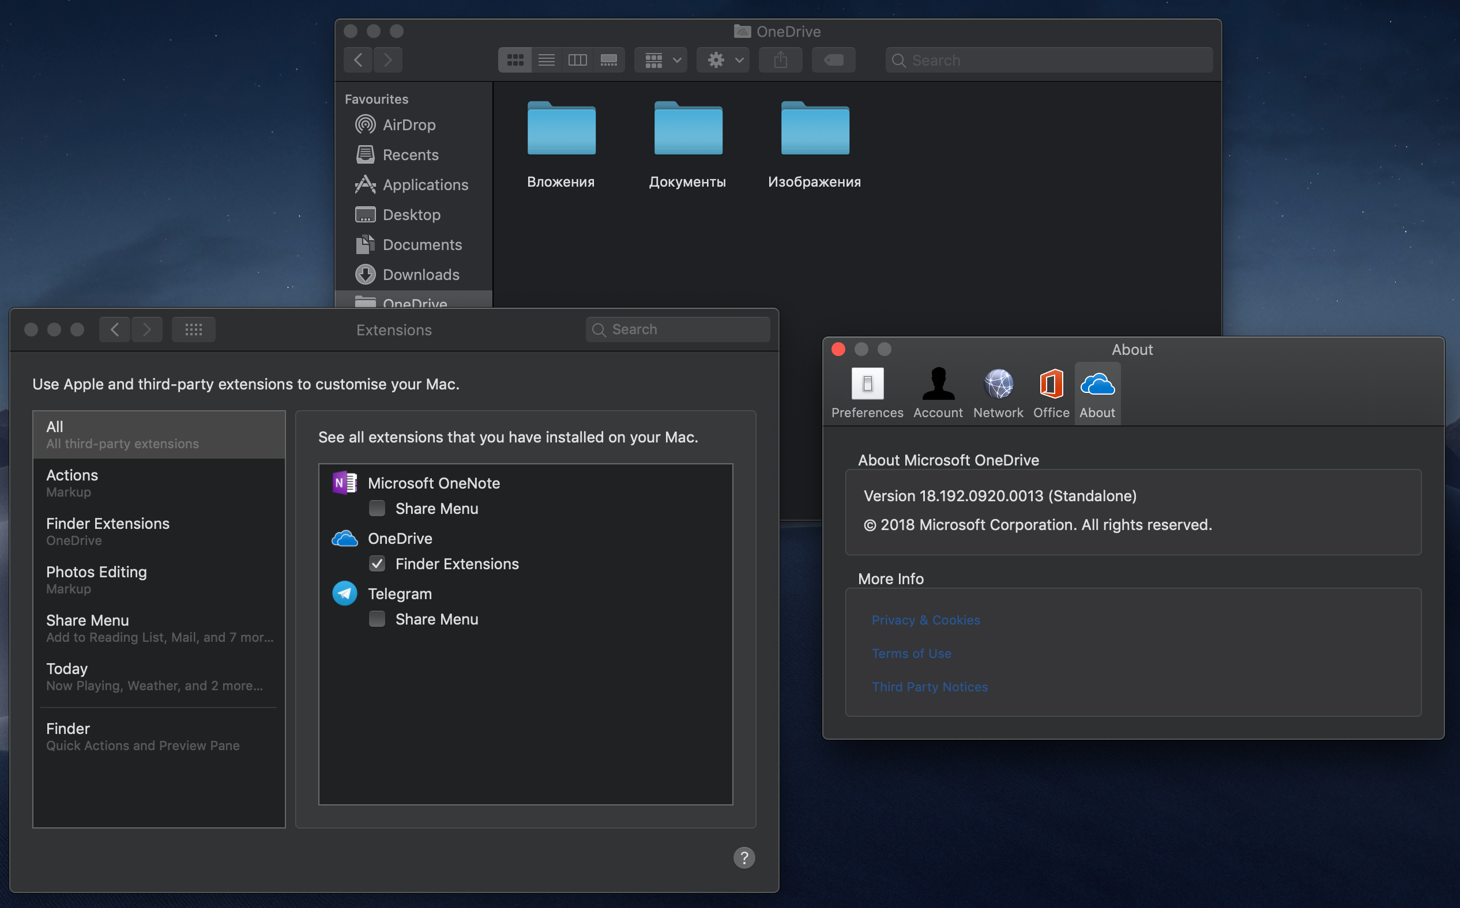Open the Privacy & Cookies link
Screen dimensions: 1460x908
pos(925,620)
